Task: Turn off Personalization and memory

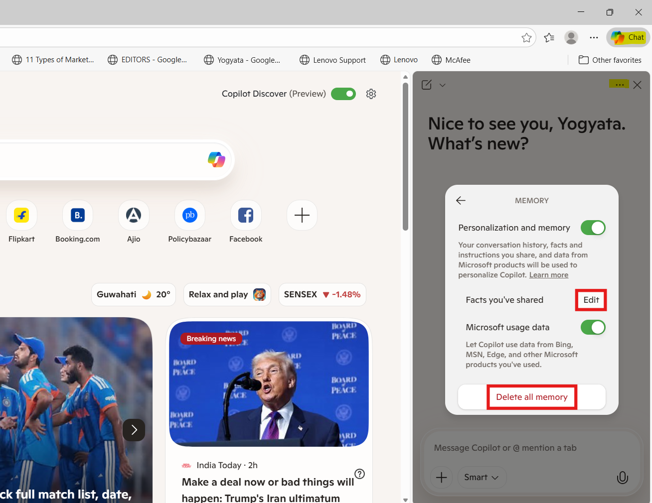Action: point(593,228)
